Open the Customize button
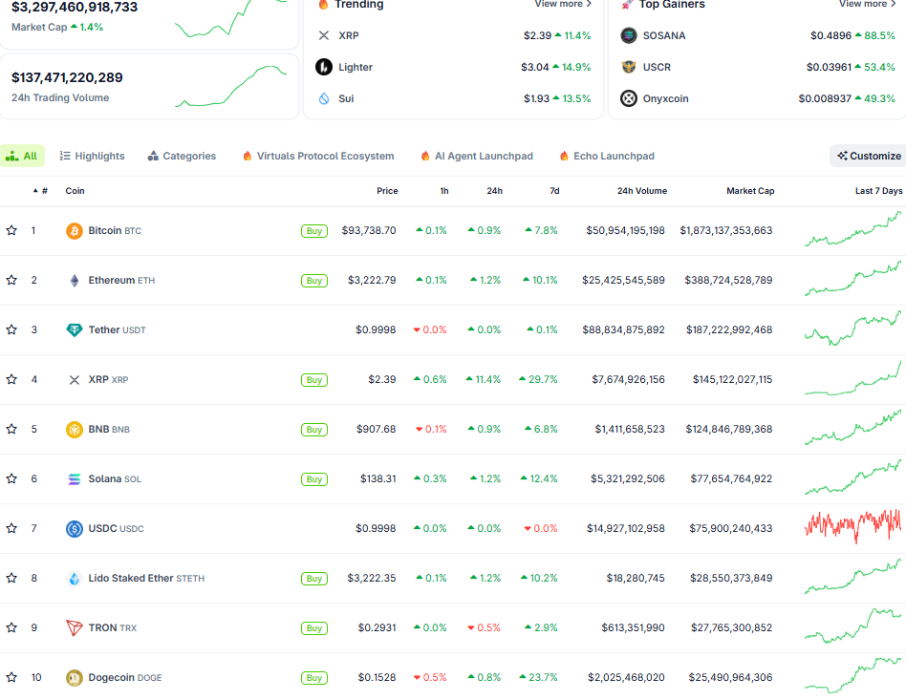The height and width of the screenshot is (700, 906). tap(868, 156)
